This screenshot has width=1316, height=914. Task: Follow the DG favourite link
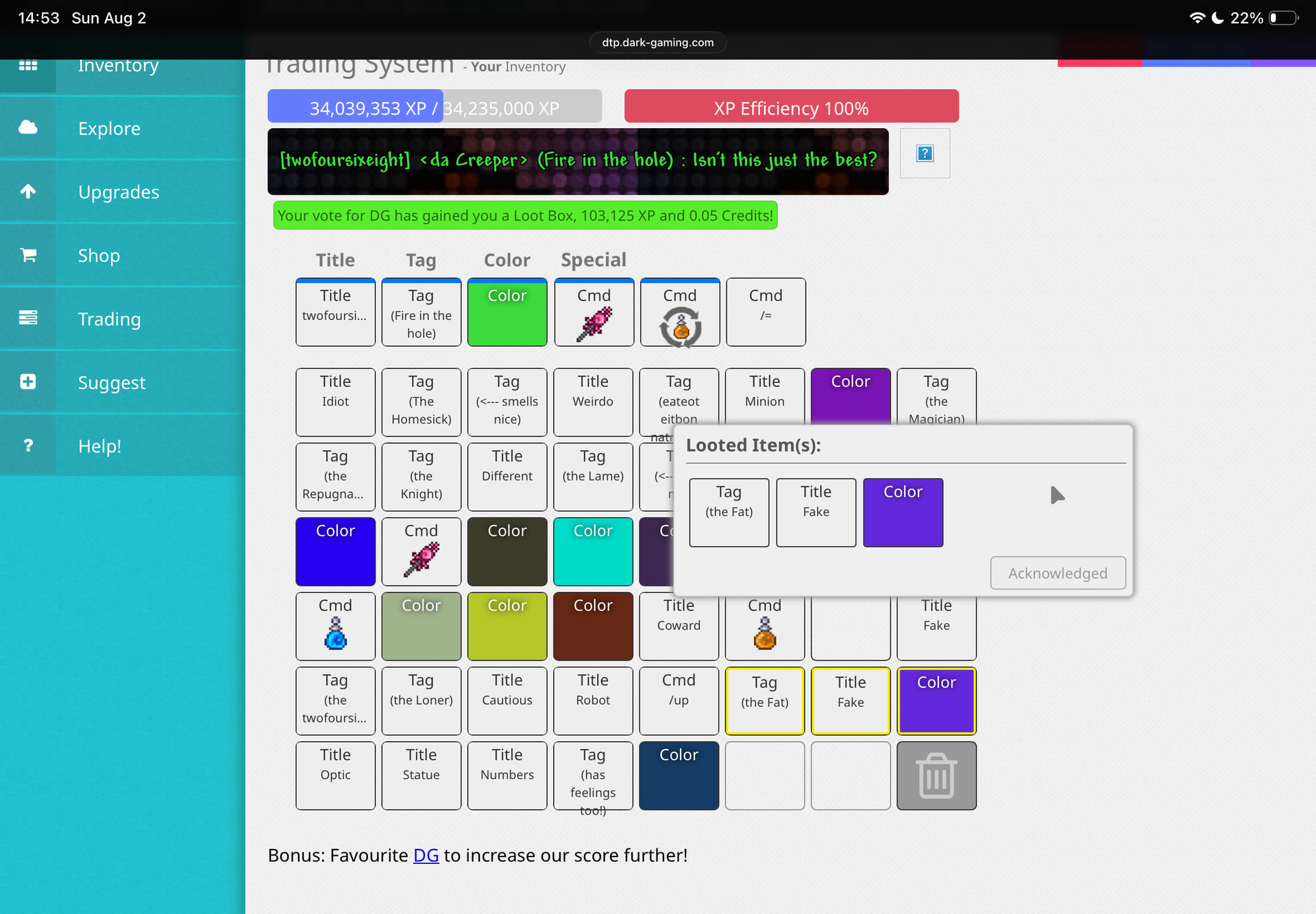pos(426,855)
